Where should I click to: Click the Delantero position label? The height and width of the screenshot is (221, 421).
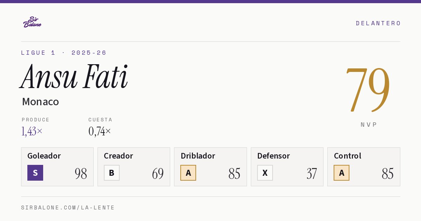pyautogui.click(x=378, y=23)
